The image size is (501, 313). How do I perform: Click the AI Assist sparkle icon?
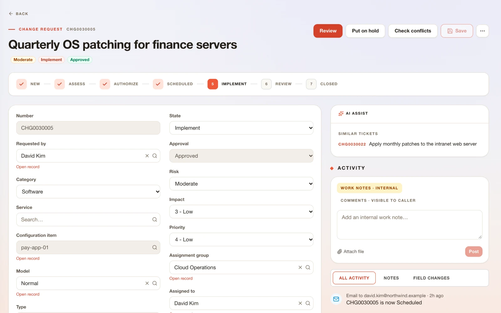(x=341, y=113)
